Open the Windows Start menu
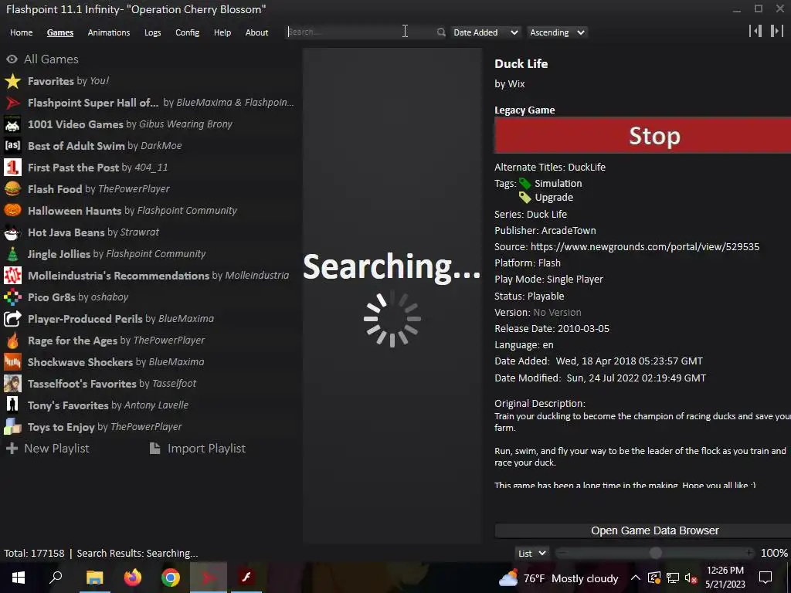The image size is (791, 593). click(19, 578)
